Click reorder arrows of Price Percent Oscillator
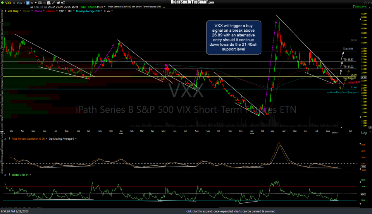Screen dimensions: 372x214 9,139
